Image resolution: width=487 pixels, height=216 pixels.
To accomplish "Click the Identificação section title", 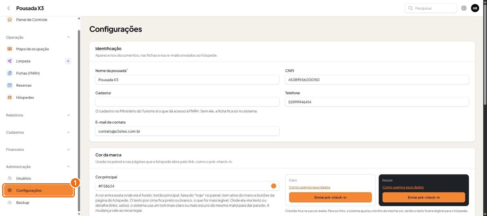I will (108, 49).
